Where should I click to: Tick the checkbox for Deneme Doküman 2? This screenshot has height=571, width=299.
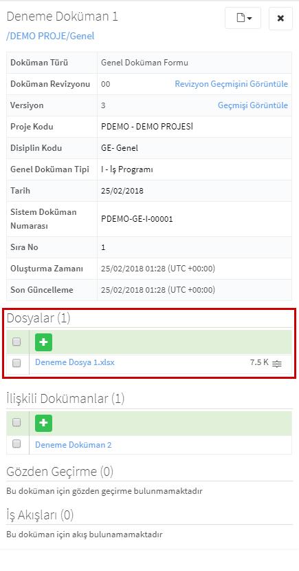[16, 444]
